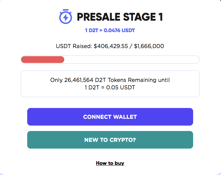
Task: Click the tokens remaining info box
Action: pos(110,84)
